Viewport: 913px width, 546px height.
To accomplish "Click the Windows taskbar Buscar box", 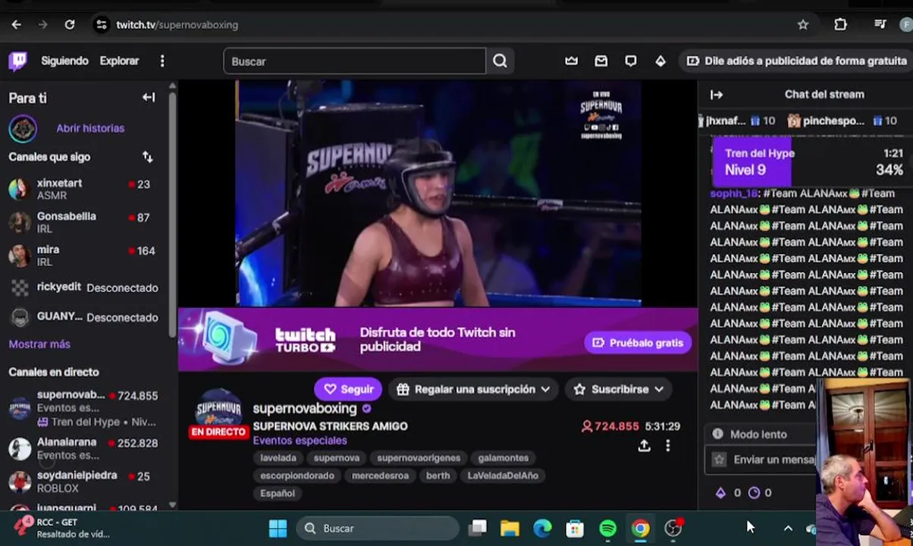I will [377, 529].
